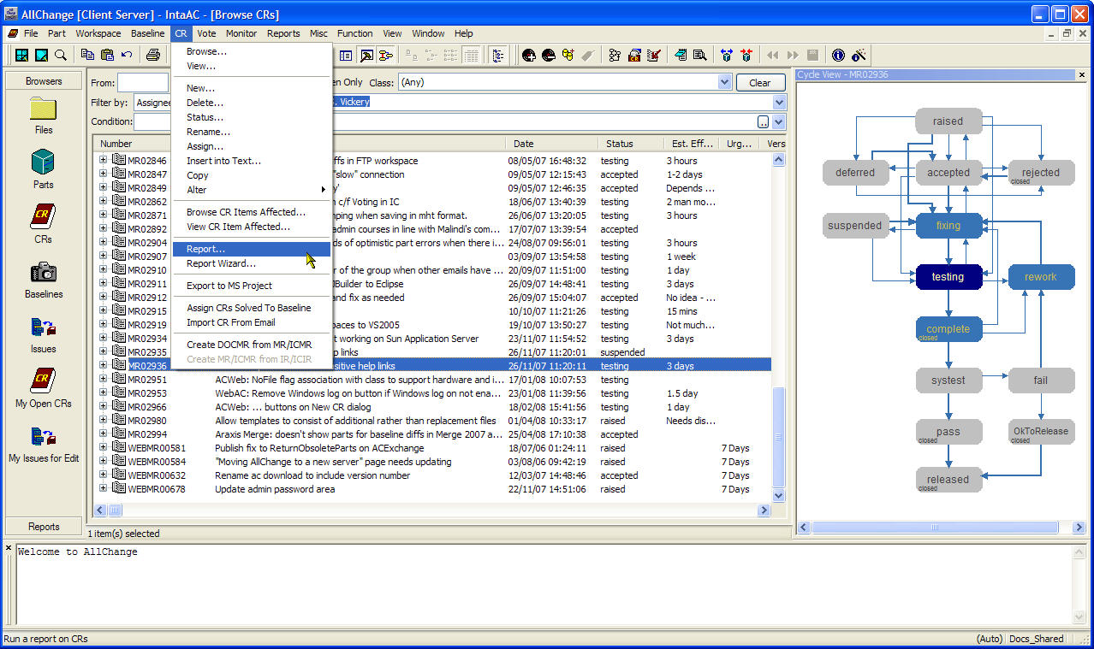Expand the WEBMR00581 tree row
The image size is (1094, 649).
pos(104,448)
